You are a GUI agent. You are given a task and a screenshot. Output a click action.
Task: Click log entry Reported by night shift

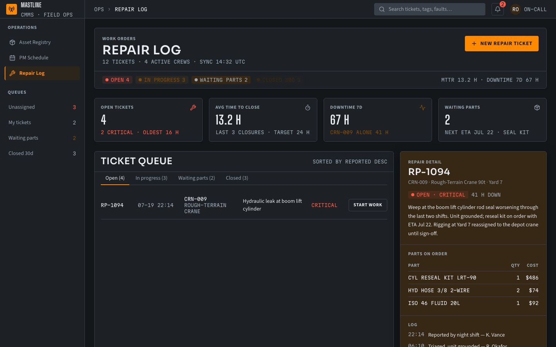pos(466,335)
